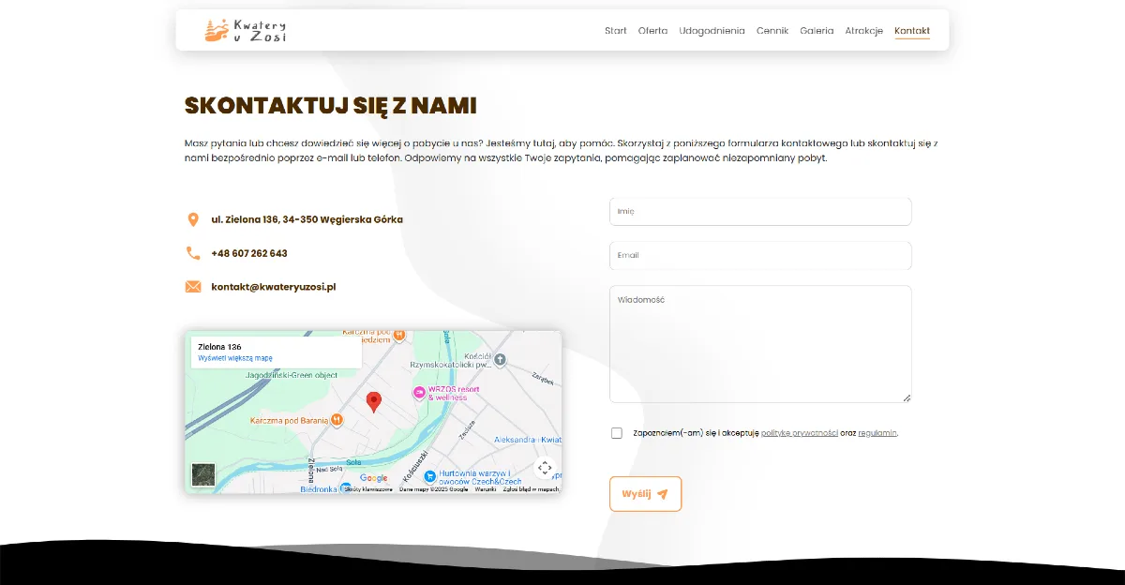The height and width of the screenshot is (585, 1125).
Task: Click the red map marker pin
Action: coord(373,402)
